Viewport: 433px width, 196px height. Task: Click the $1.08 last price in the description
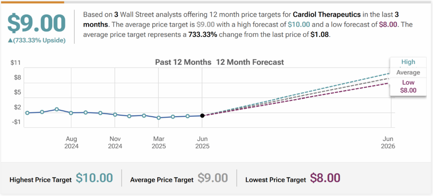(x=319, y=35)
